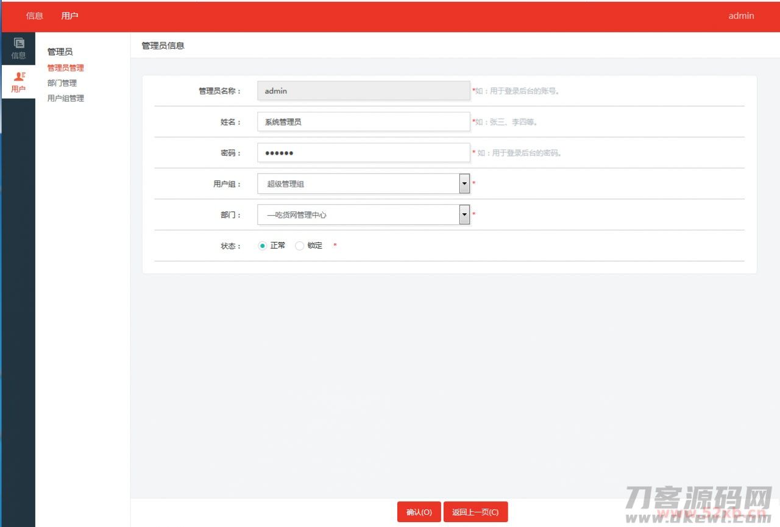The width and height of the screenshot is (780, 527).
Task: Open 用户组管理 in the side menu
Action: pos(66,99)
